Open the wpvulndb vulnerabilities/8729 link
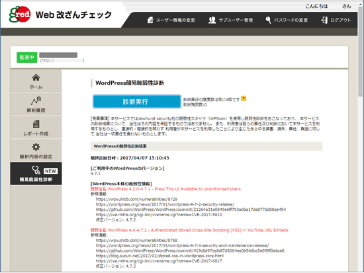The height and width of the screenshot is (273, 364). click(x=136, y=199)
